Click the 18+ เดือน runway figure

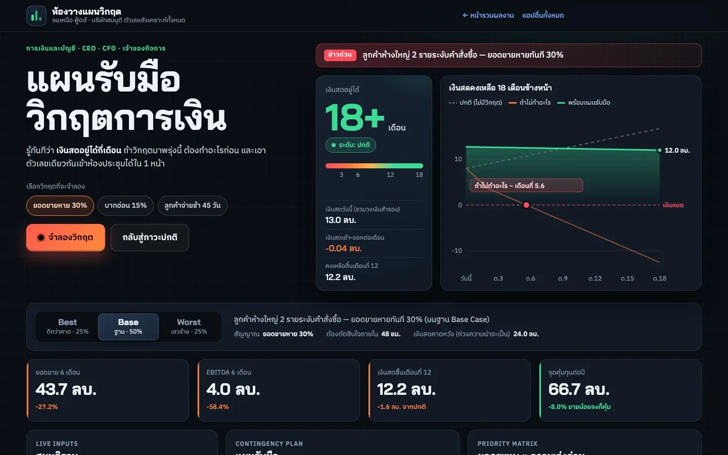(366, 118)
